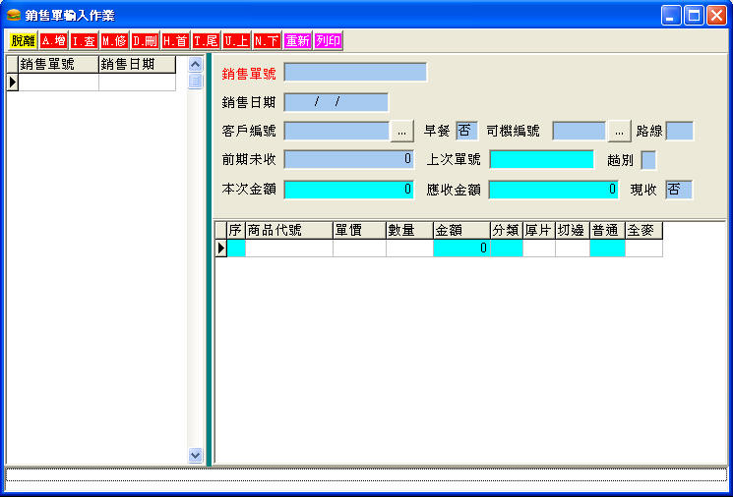This screenshot has width=733, height=497.
Task: Click the empty 銷售單號 cell in left list
Action: [58, 83]
